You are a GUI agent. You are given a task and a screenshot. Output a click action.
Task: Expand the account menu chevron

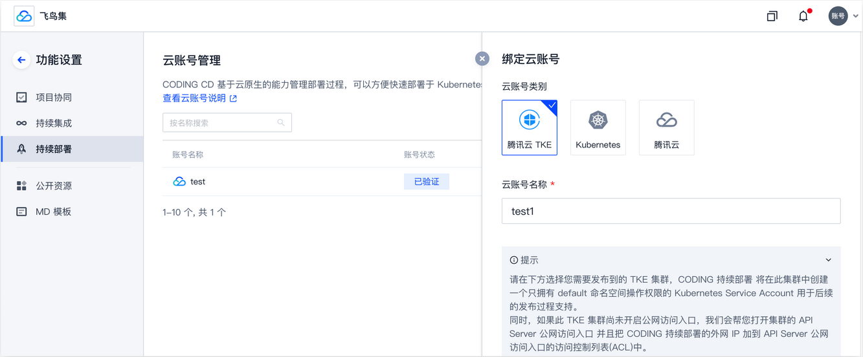pos(855,17)
